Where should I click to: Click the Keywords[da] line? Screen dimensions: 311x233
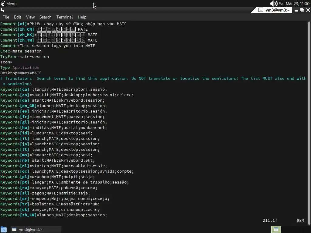point(52,100)
